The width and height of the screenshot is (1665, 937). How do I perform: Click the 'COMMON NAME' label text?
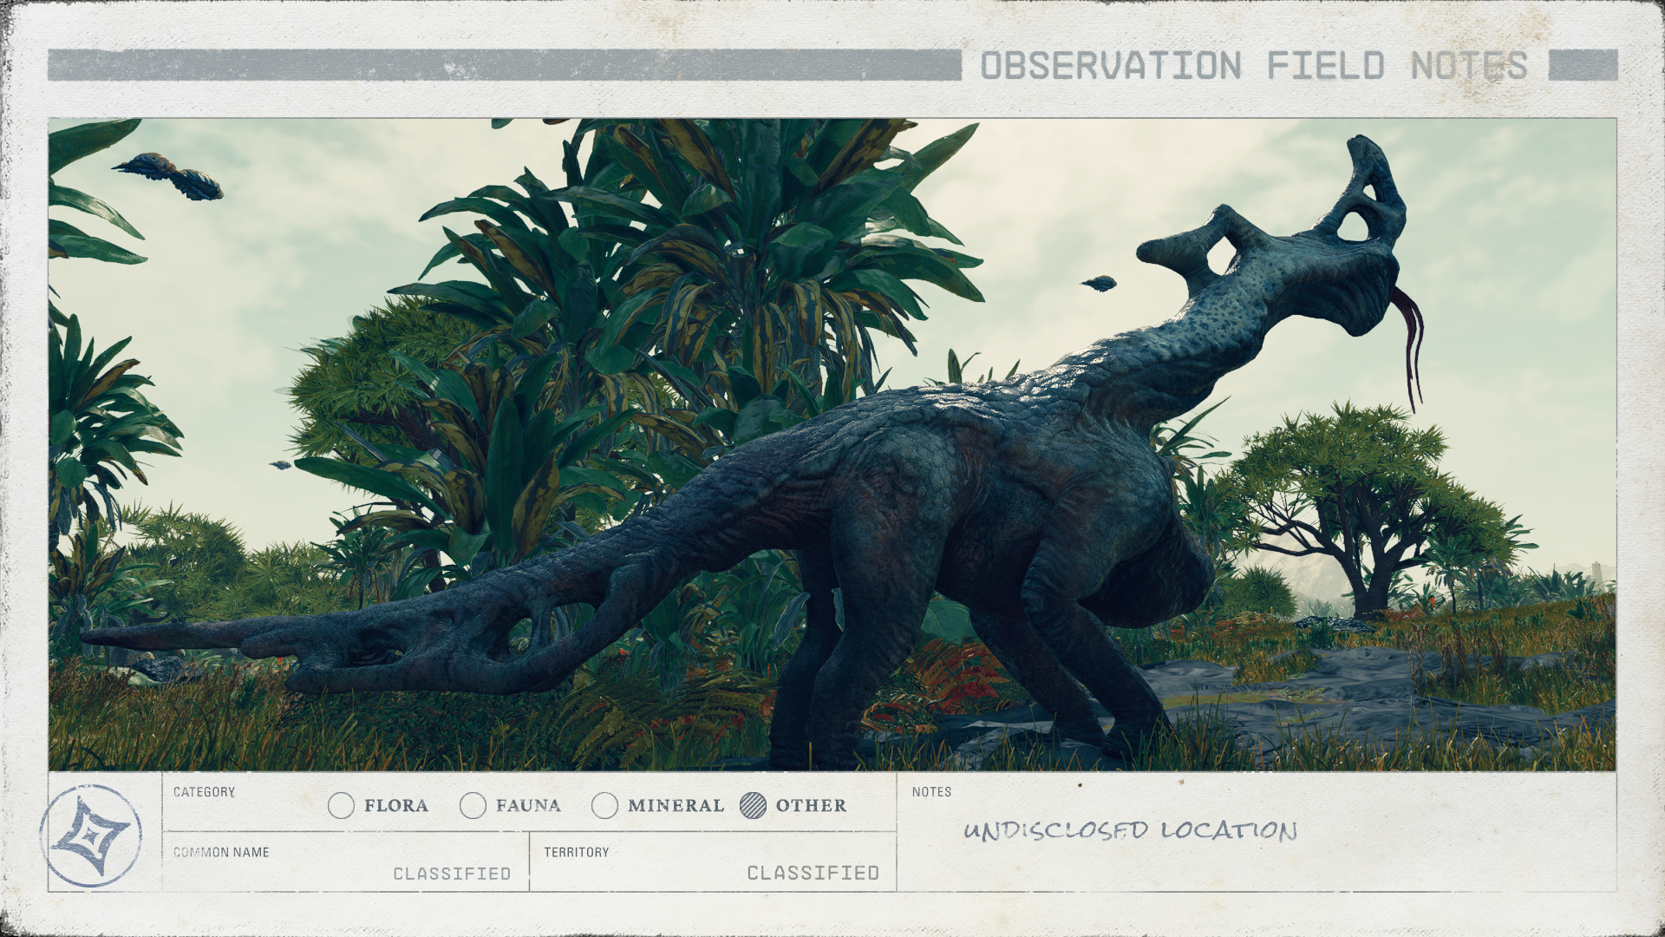pos(221,853)
